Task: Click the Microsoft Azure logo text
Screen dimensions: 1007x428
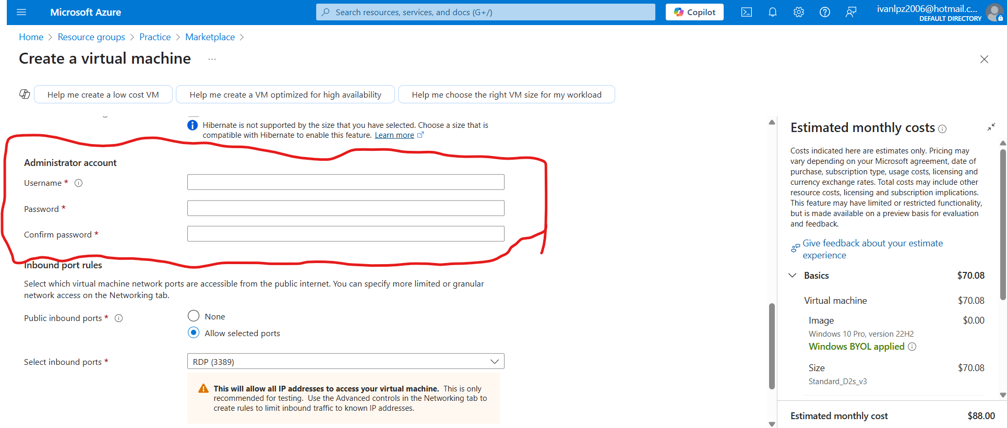Action: pos(86,12)
